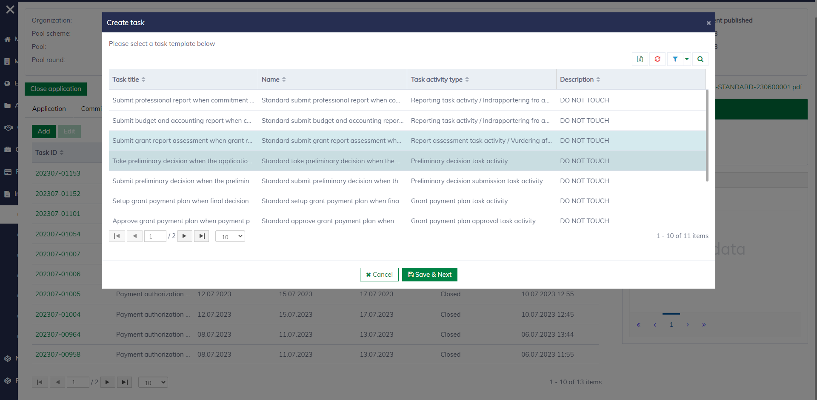Image resolution: width=817 pixels, height=400 pixels.
Task: Open page size dropdown in dialog
Action: [x=230, y=236]
